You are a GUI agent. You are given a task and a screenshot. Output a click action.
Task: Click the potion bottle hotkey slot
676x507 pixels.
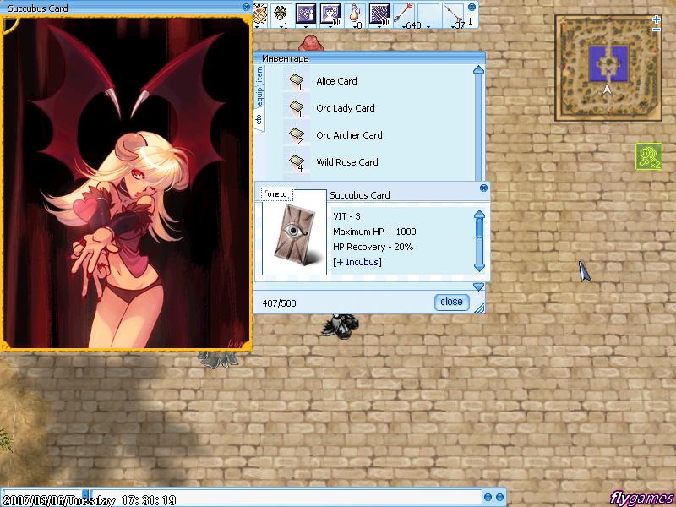coord(356,14)
